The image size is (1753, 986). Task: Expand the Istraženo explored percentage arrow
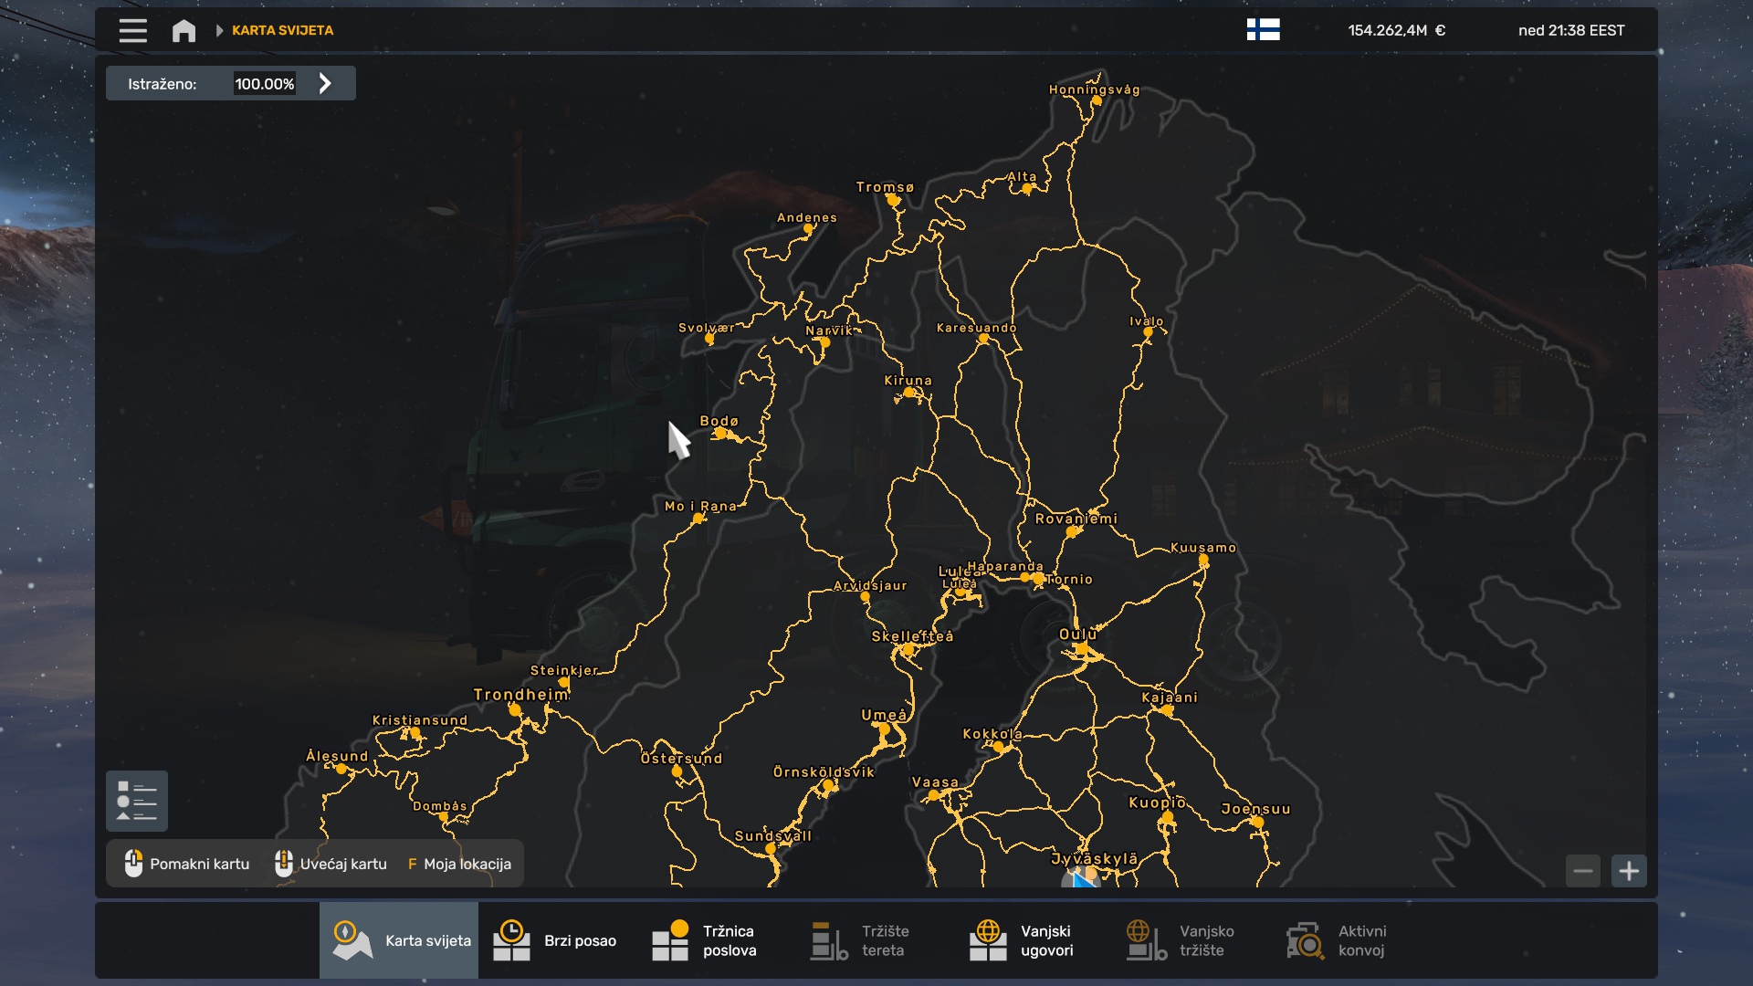click(x=325, y=84)
